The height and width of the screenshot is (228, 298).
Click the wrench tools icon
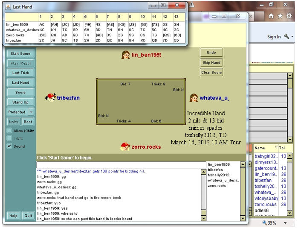point(286,37)
